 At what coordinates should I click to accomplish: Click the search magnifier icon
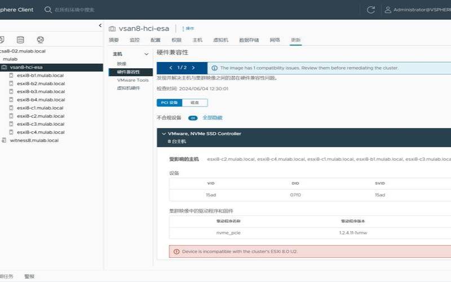[48, 10]
